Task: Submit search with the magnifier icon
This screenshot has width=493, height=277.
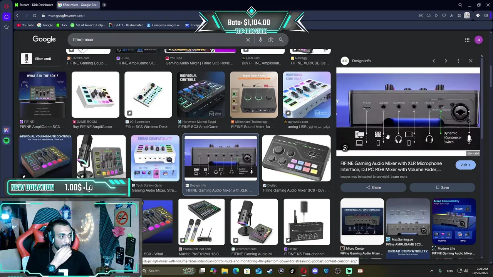Action: 281,40
